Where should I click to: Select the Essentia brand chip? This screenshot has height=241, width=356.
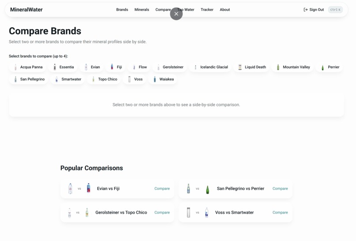click(x=63, y=67)
